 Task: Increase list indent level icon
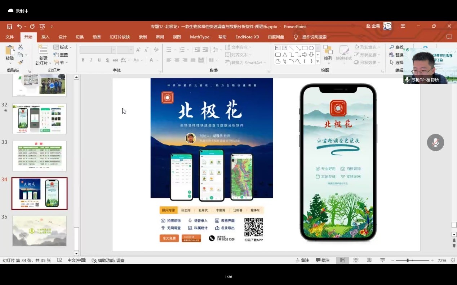[205, 50]
